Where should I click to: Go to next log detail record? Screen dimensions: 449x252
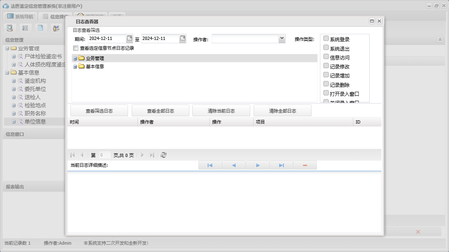258,165
